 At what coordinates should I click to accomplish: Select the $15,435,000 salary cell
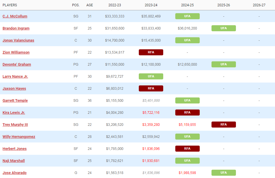coord(151,40)
